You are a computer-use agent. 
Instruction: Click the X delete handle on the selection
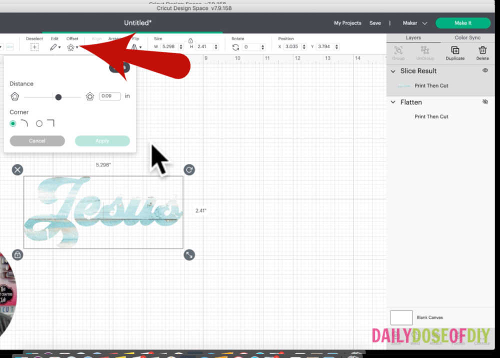pyautogui.click(x=17, y=170)
